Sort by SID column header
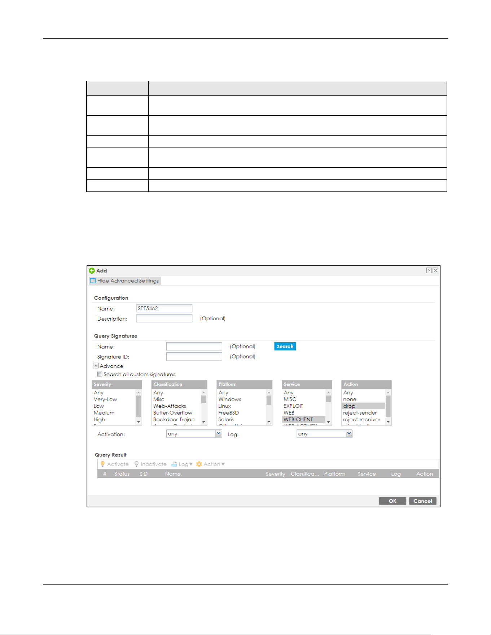 coord(144,474)
